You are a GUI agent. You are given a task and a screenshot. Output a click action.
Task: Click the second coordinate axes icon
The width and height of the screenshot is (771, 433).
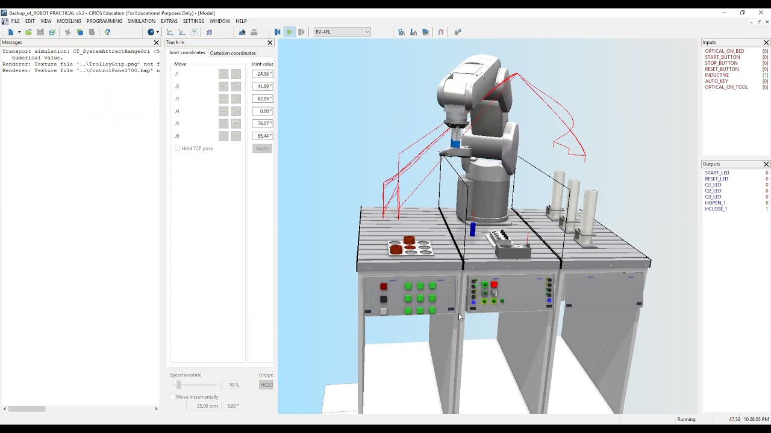181,32
